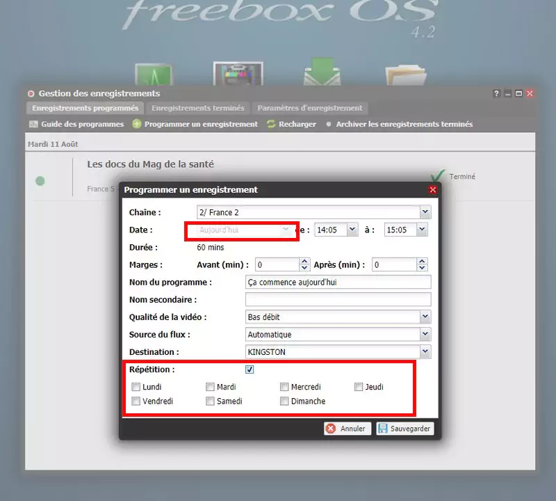Viewport: 556px width, 501px height.
Task: Close the Programmer un enregistrement dialog
Action: [x=433, y=190]
